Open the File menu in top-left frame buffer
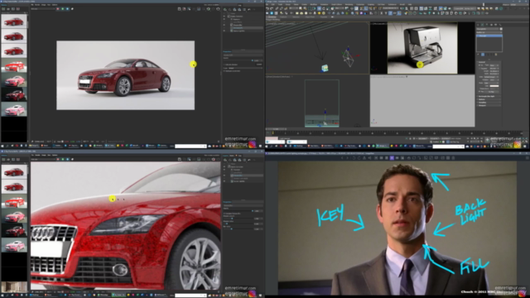 pyautogui.click(x=33, y=5)
